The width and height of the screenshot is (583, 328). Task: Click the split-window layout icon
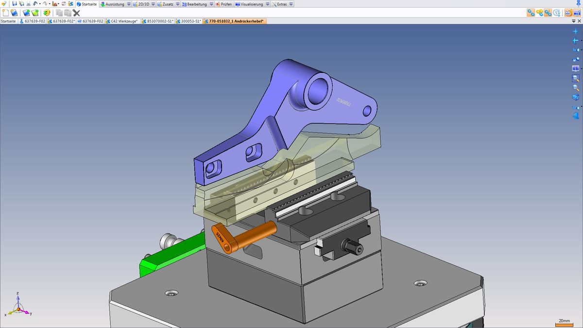pos(576,69)
